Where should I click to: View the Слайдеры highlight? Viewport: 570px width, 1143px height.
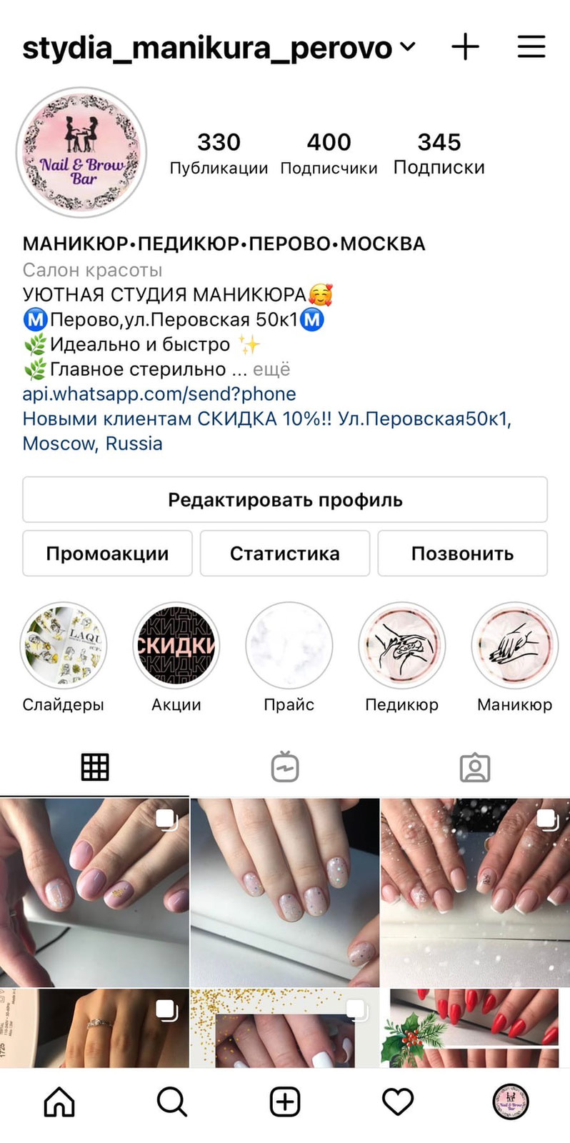pyautogui.click(x=64, y=645)
